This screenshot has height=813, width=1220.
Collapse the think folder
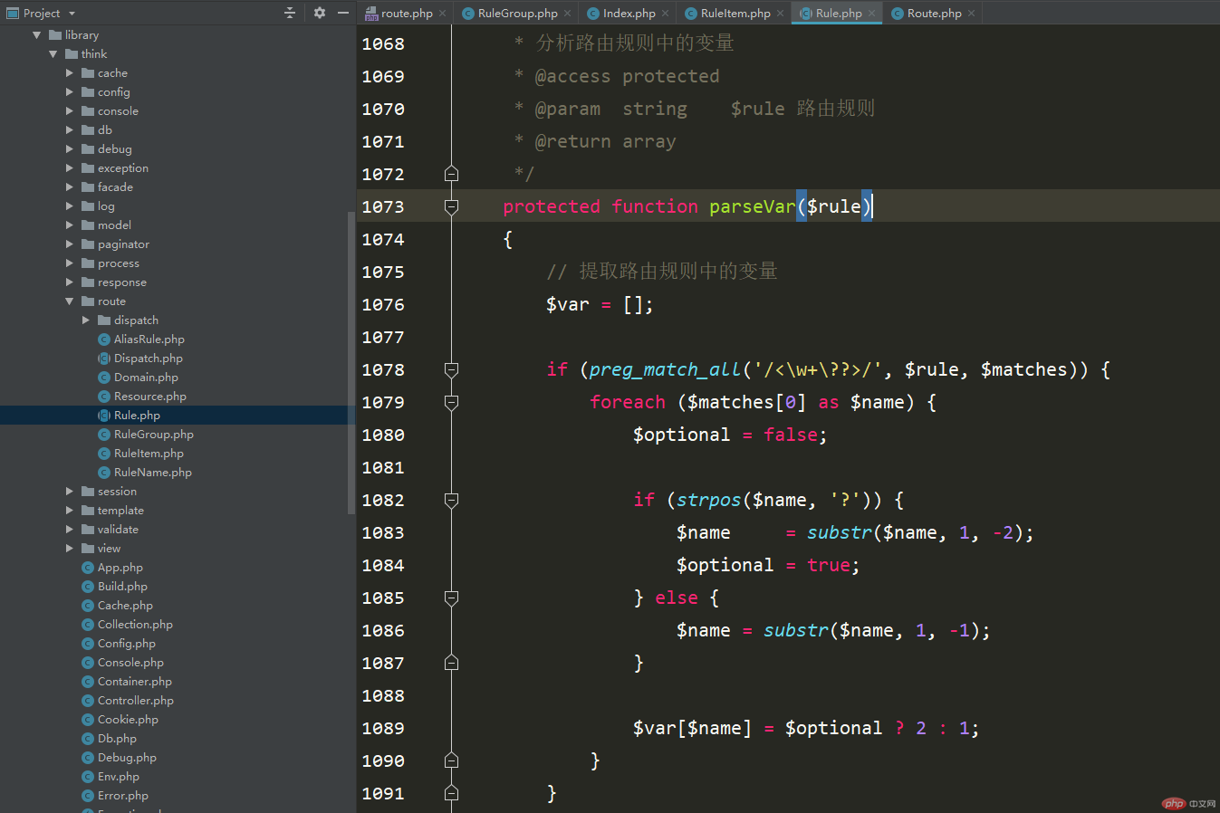coord(53,54)
